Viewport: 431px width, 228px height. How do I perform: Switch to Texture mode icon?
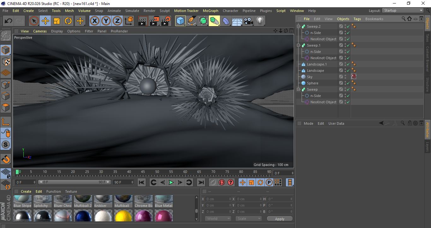[6, 61]
